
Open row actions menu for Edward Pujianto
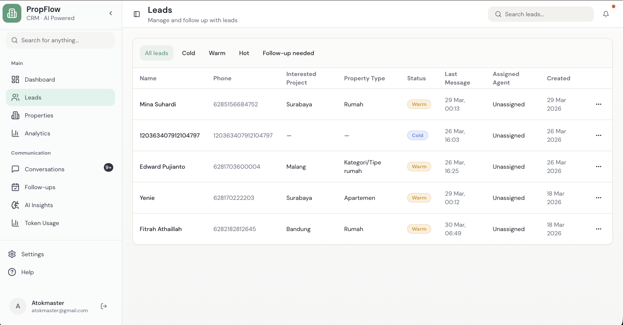point(599,167)
